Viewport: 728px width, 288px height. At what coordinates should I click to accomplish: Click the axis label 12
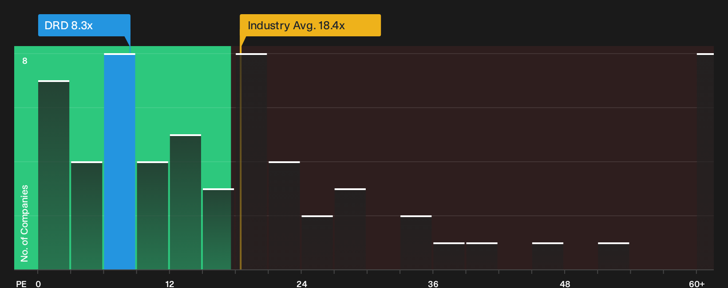point(170,284)
